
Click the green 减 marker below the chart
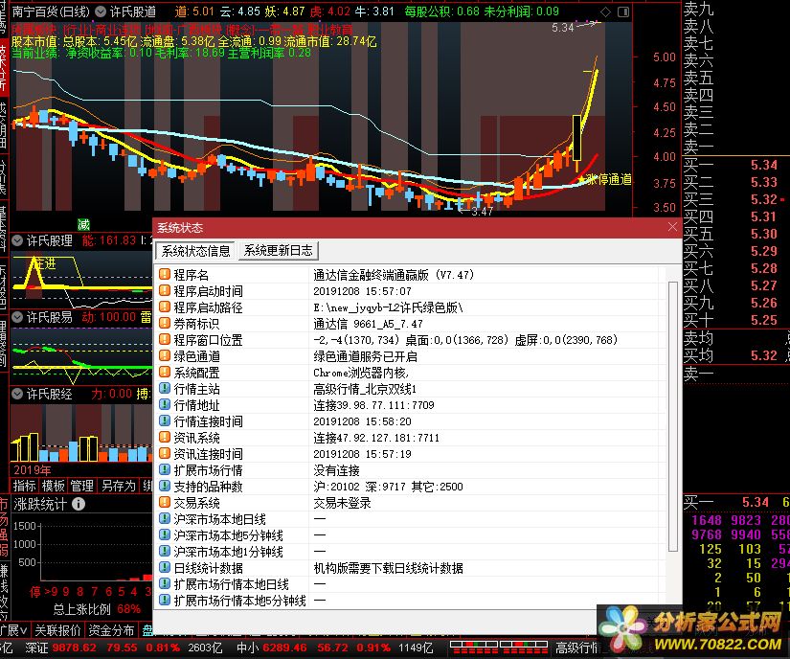tap(83, 224)
